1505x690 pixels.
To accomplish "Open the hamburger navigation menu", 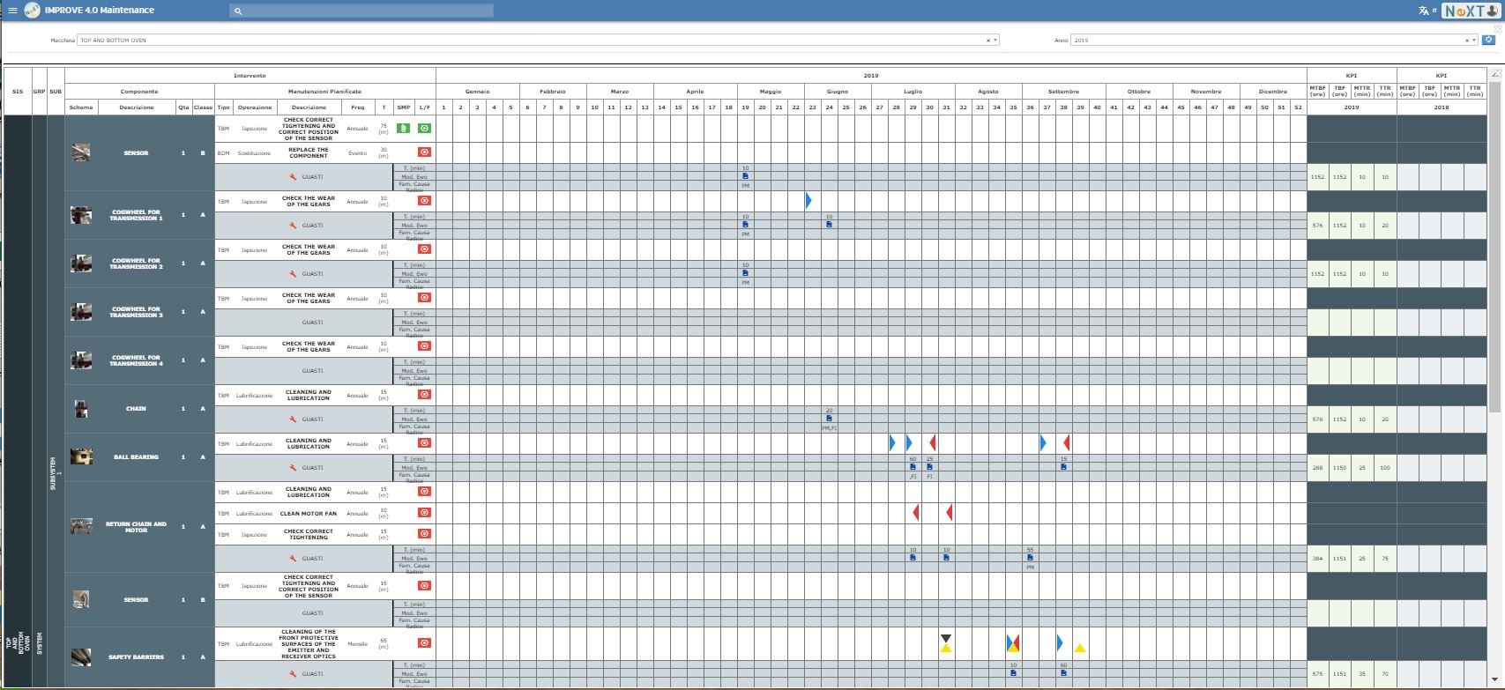I will click(x=12, y=11).
